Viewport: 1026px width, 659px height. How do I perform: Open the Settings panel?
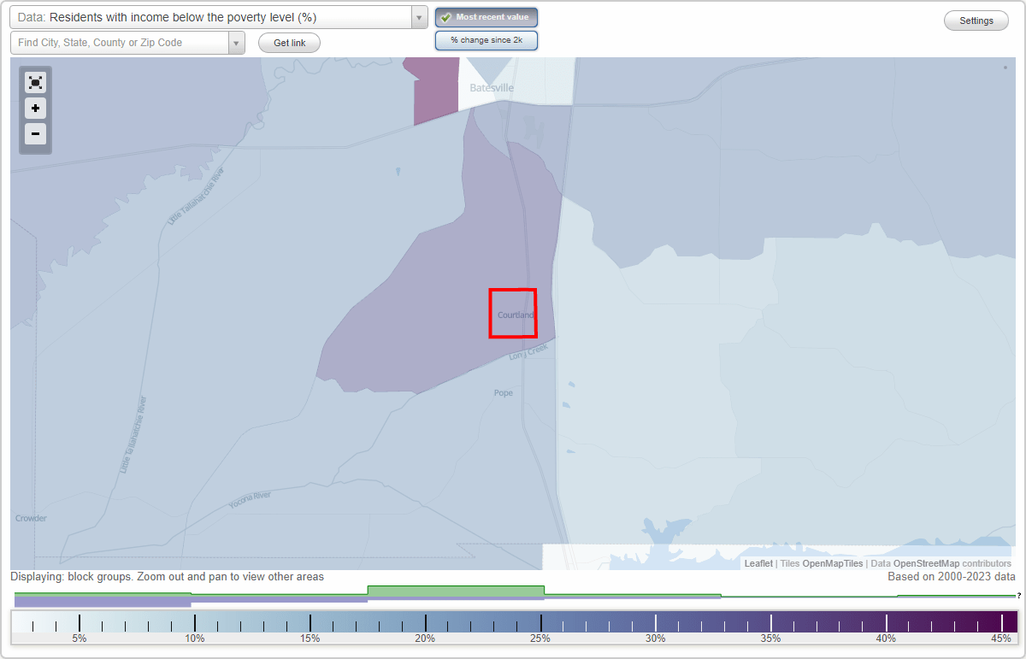coord(976,20)
